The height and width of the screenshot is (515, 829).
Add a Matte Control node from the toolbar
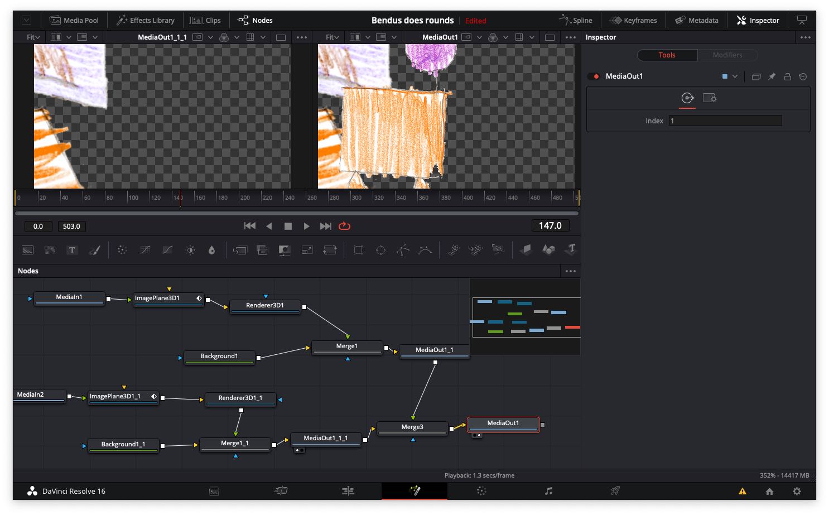(x=285, y=250)
